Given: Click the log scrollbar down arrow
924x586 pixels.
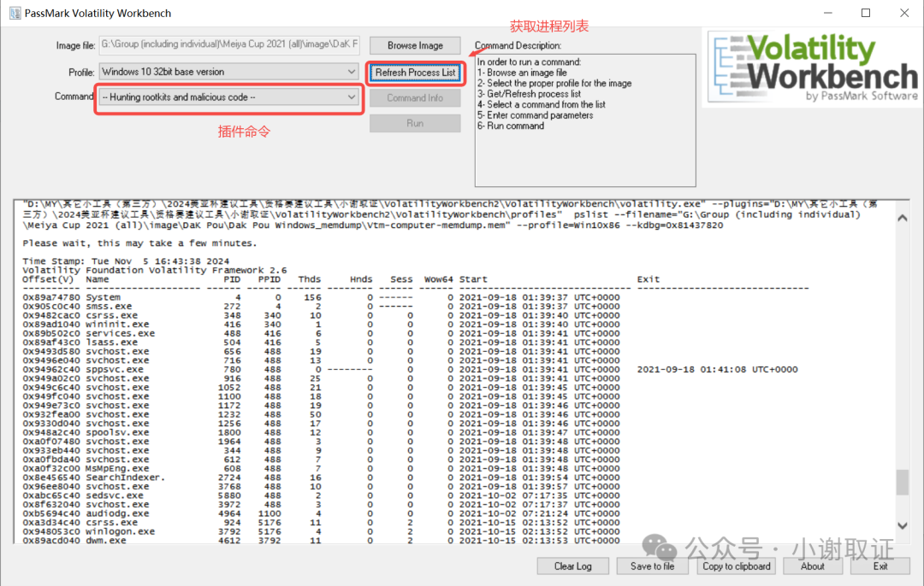Looking at the screenshot, I should pyautogui.click(x=903, y=525).
